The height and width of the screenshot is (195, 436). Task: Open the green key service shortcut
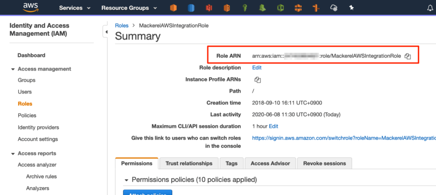click(x=244, y=8)
